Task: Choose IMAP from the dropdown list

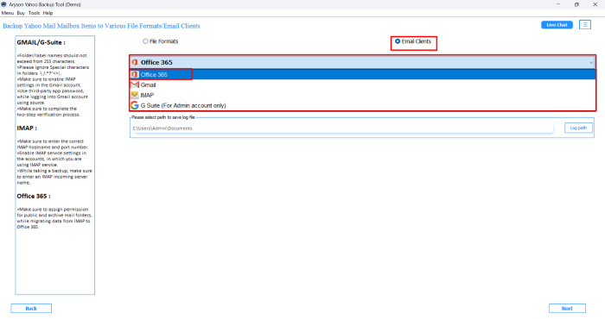Action: [x=363, y=95]
